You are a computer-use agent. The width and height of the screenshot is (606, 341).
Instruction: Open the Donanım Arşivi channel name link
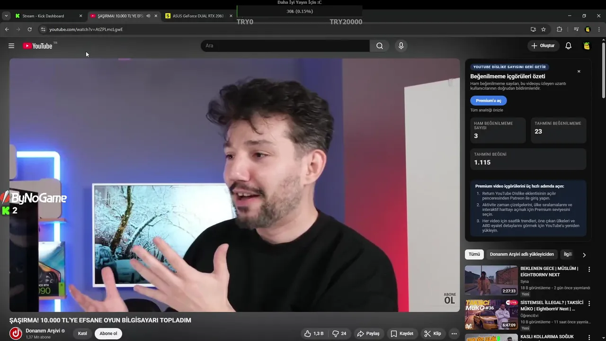[43, 331]
